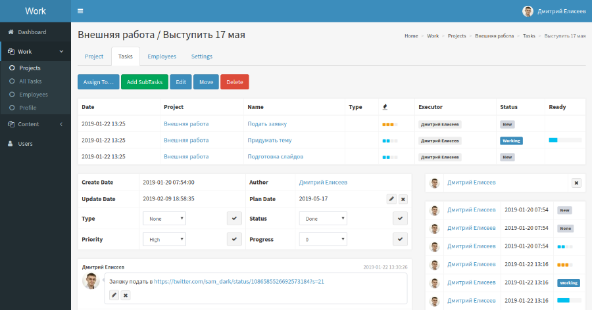This screenshot has height=310, width=592.
Task: Toggle the hamburger sidebar menu
Action: pyautogui.click(x=80, y=11)
